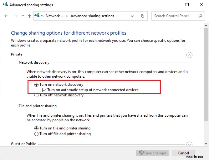Select Turn on file and printer sharing

point(37,128)
